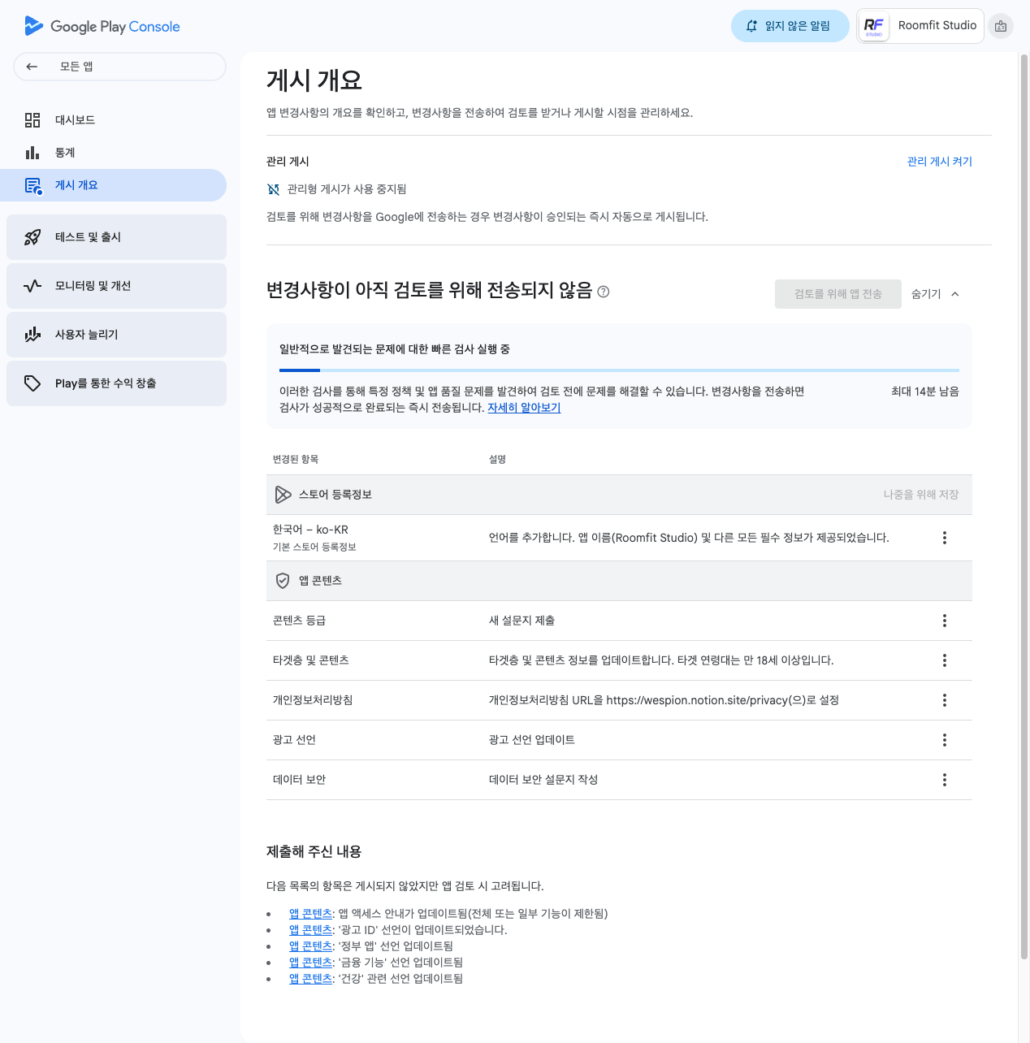Open 대시보드 in the sidebar
This screenshot has height=1043, width=1030.
(75, 120)
